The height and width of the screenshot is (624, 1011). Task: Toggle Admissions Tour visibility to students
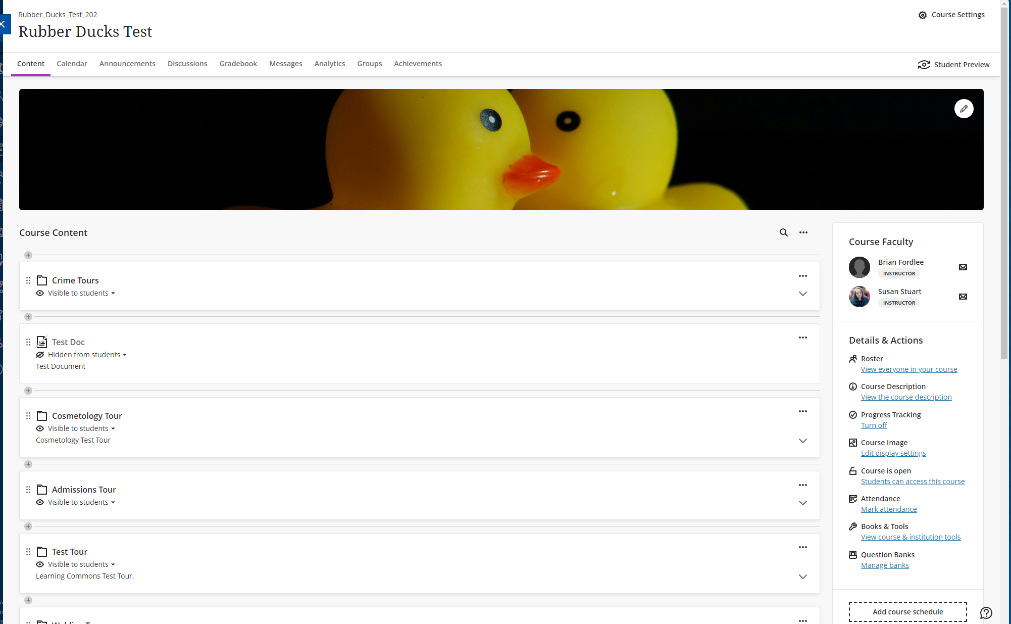pos(78,502)
